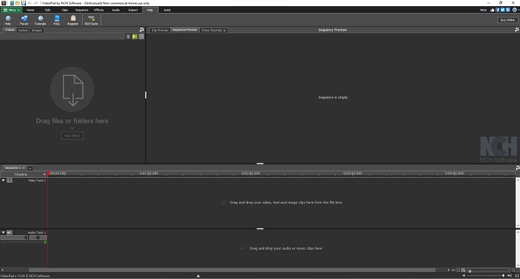Click the speaker volume icon in status bar
520x279 pixels.
tap(509, 276)
